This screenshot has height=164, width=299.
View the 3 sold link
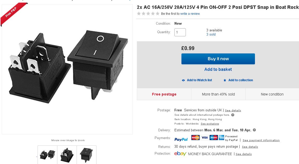[211, 34]
